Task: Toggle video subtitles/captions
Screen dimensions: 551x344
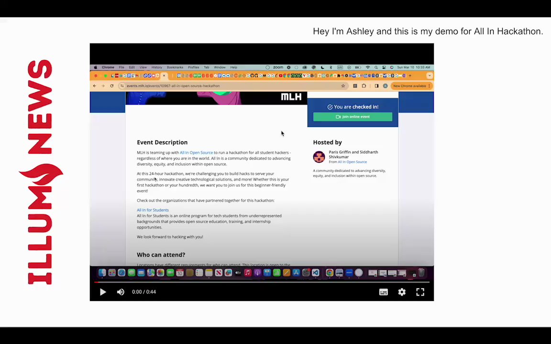Action: tap(384, 292)
